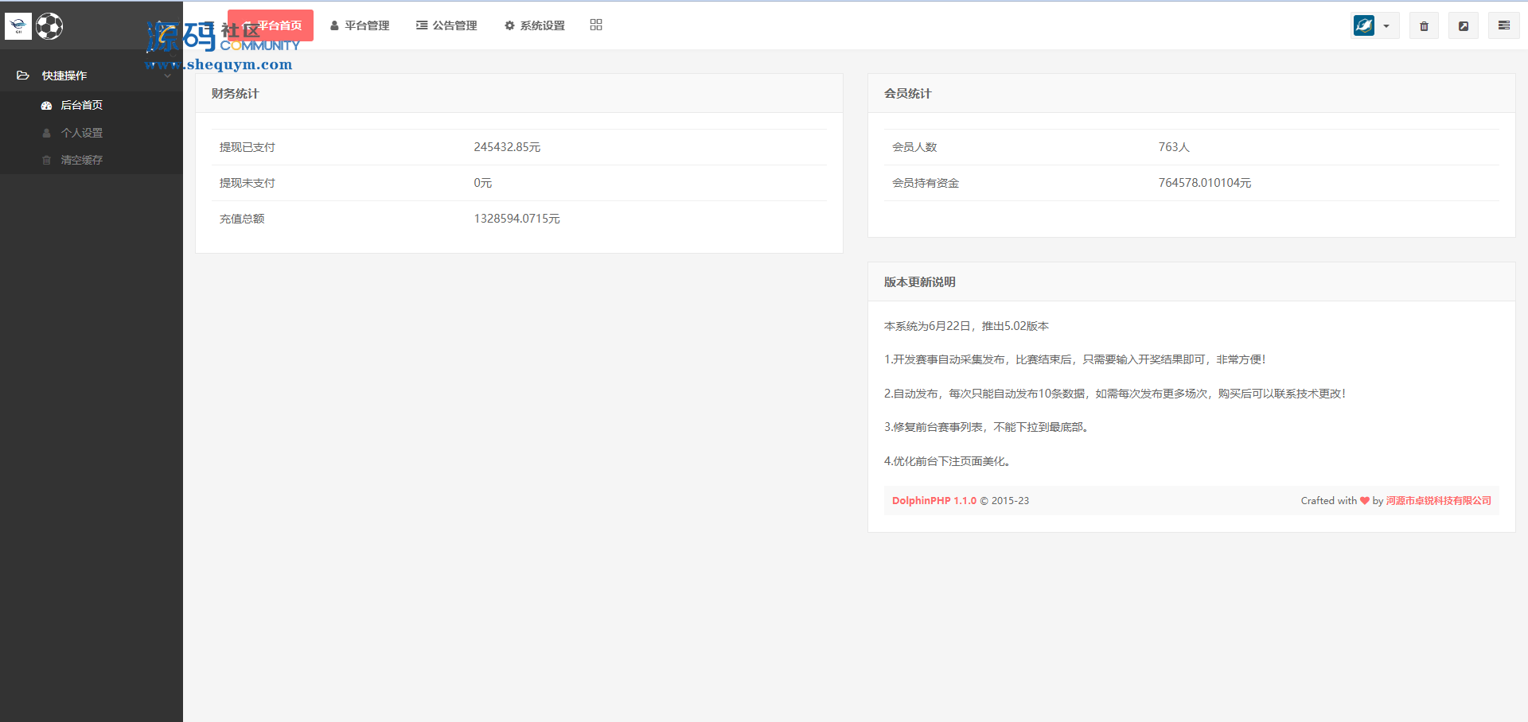Click the person icon beside 个人设置
The height and width of the screenshot is (722, 1528).
click(46, 133)
